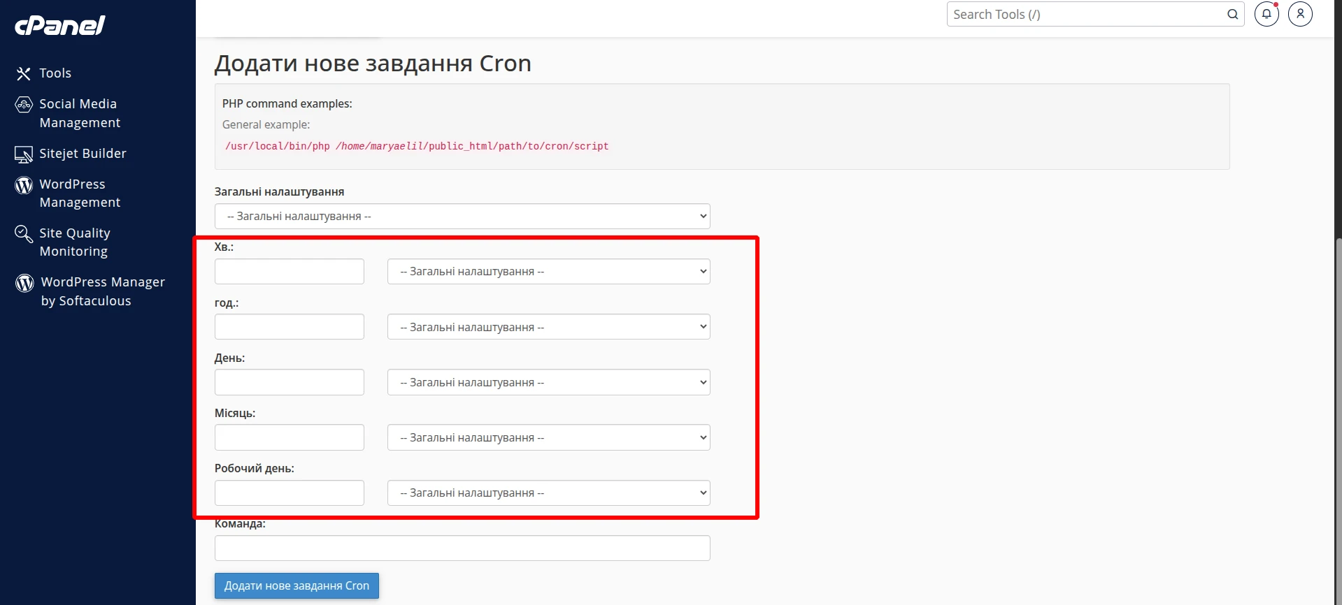
Task: Focus the Робочий день input field
Action: 290,493
